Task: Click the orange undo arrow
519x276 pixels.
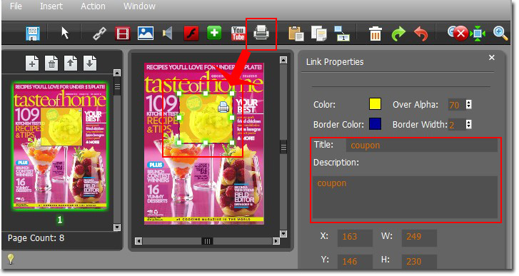Action: point(420,34)
